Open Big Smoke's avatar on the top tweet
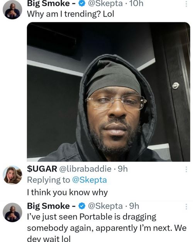Viewport: 193px width, 242px height. click(12, 10)
